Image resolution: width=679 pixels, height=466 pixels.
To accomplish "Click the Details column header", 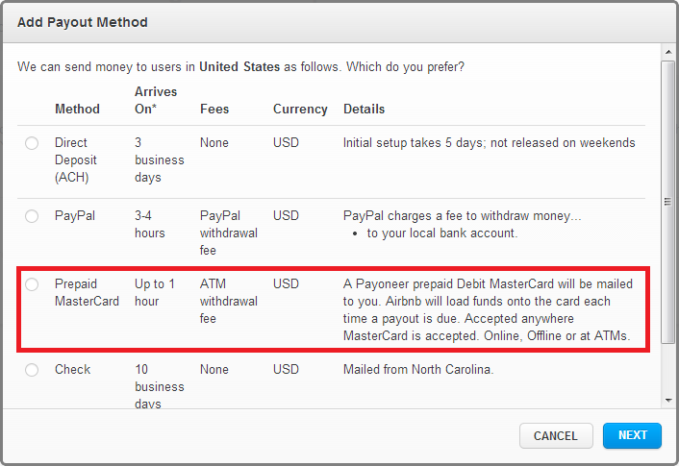I will (x=364, y=109).
